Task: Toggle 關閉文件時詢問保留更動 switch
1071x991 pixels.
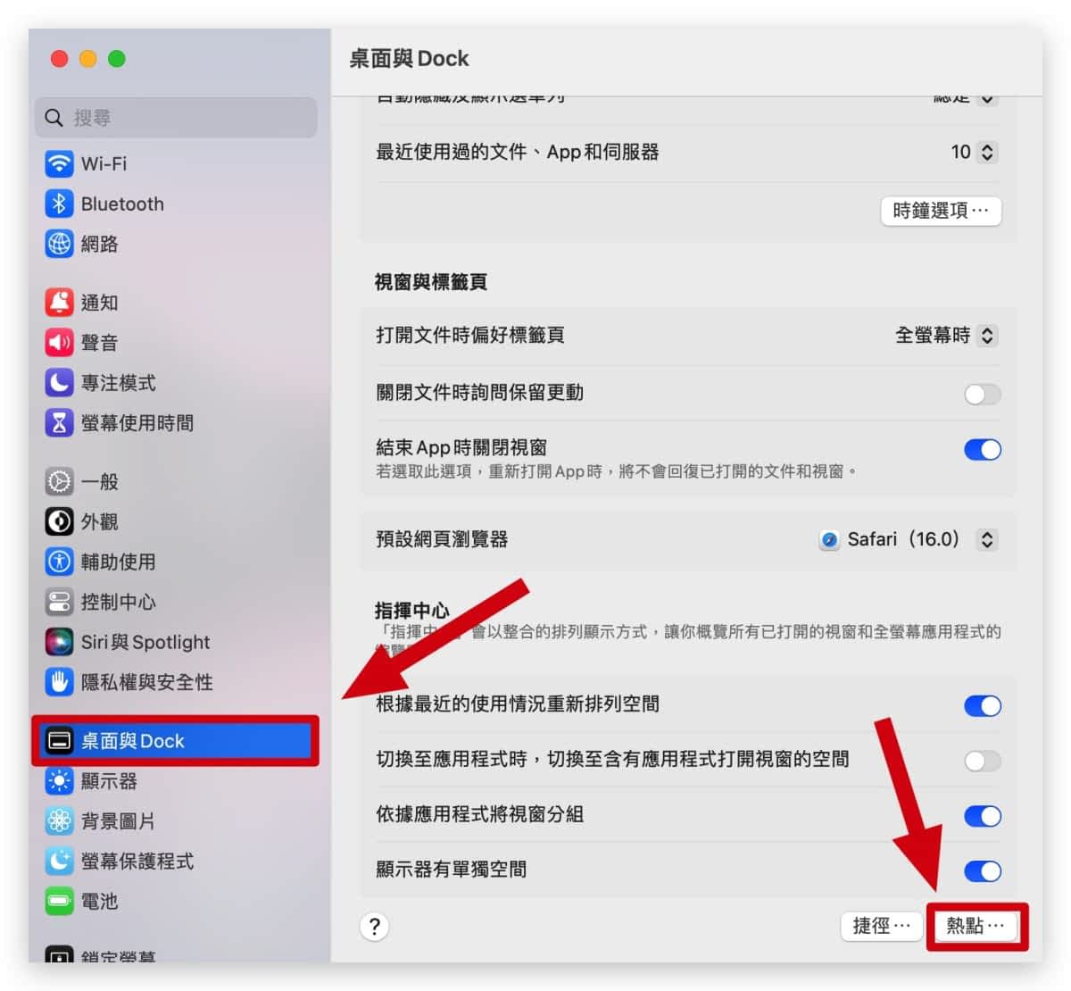Action: [x=982, y=394]
